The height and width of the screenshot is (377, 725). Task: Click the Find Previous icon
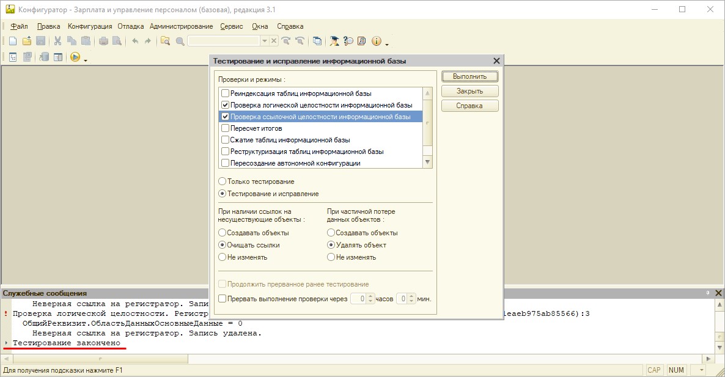click(300, 41)
